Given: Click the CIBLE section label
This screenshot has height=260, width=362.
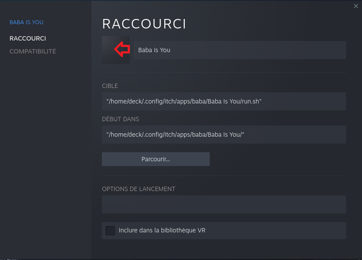Looking at the screenshot, I should (x=110, y=86).
